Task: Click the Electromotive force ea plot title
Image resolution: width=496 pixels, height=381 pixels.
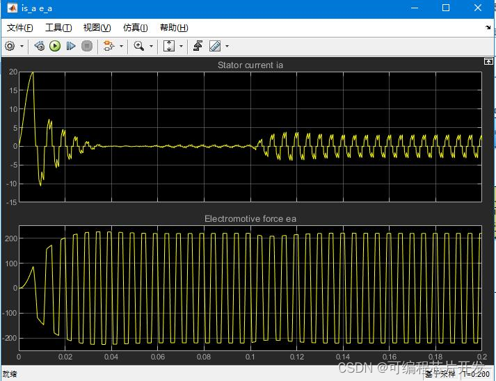Action: click(250, 219)
